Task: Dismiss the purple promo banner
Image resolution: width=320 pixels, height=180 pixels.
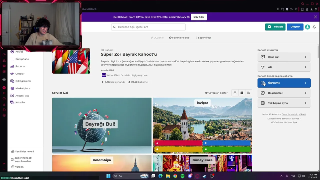Action: pos(315,17)
